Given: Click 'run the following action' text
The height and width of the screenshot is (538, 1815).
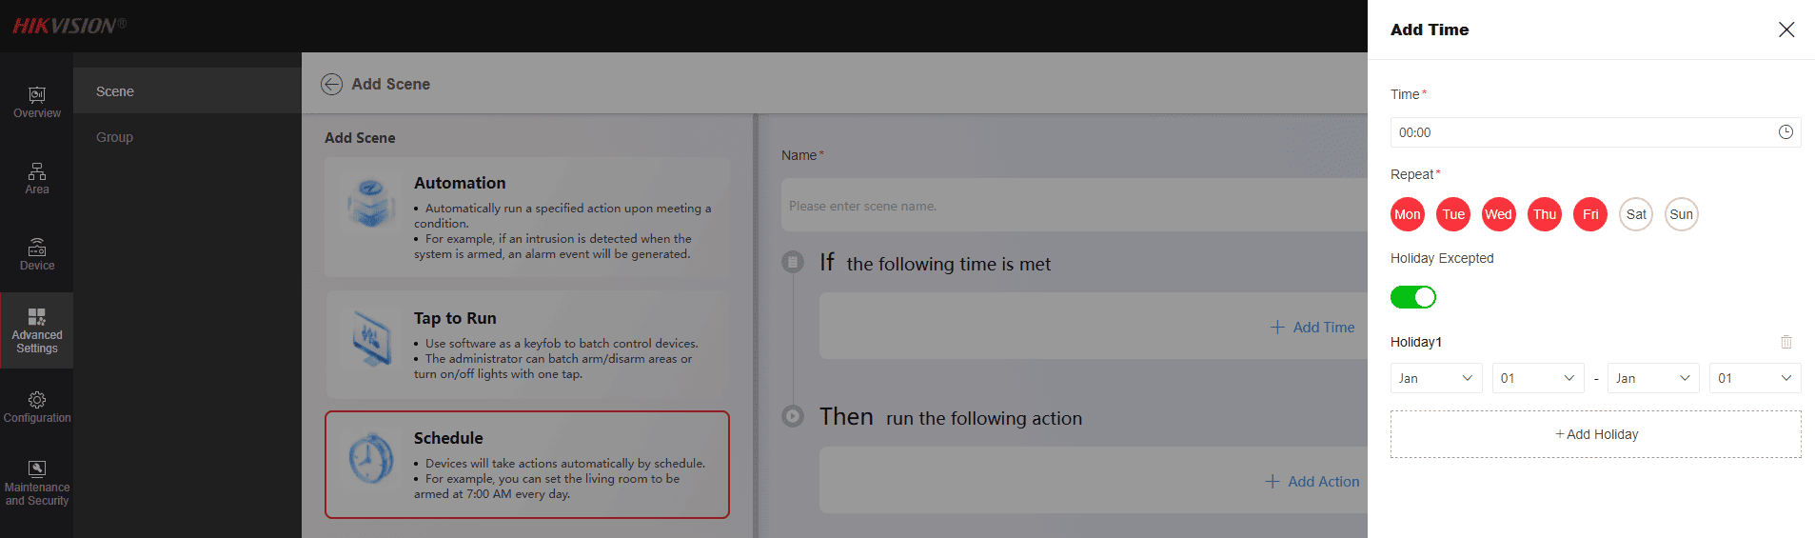Looking at the screenshot, I should pyautogui.click(x=984, y=418).
